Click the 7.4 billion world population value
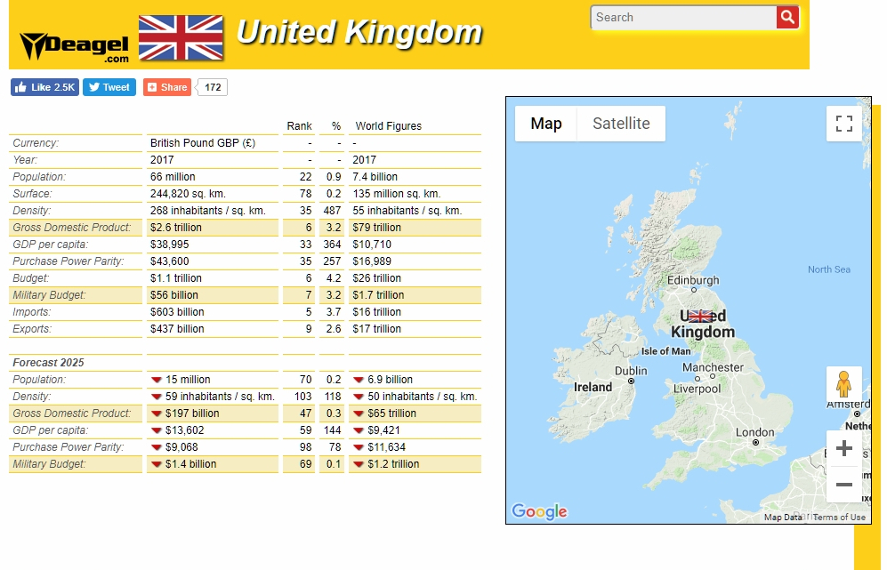Viewport: 887px width, 570px height. click(375, 177)
